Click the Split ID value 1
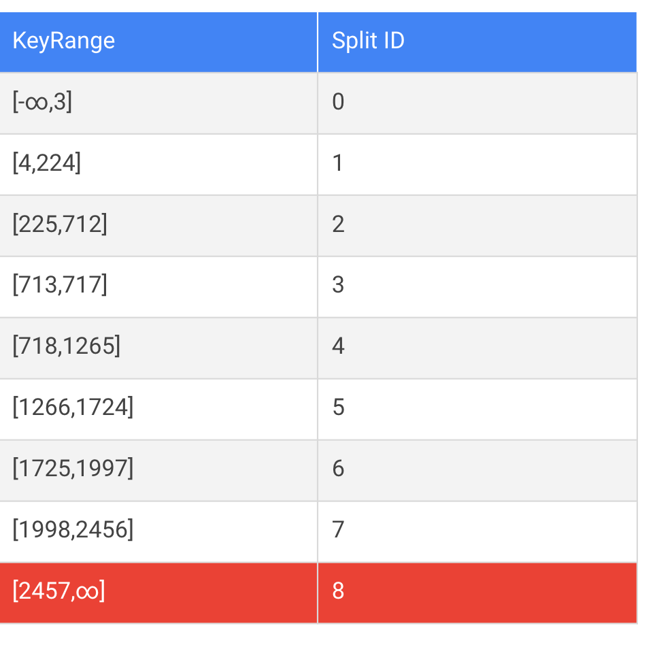657x649 pixels. 338,163
